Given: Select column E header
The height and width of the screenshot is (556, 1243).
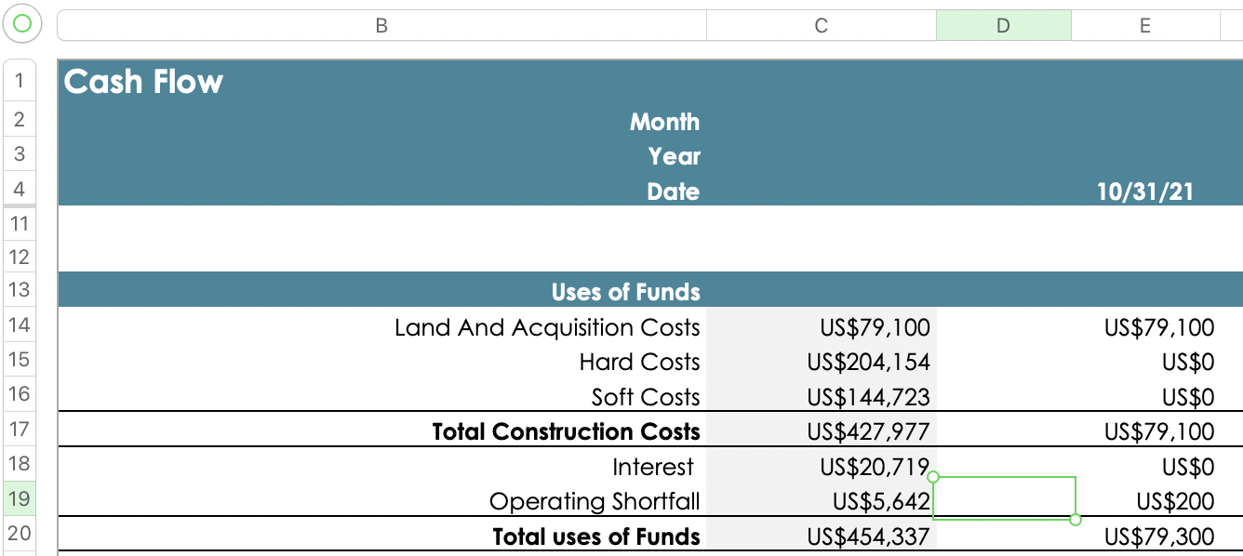Looking at the screenshot, I should coord(1145,26).
